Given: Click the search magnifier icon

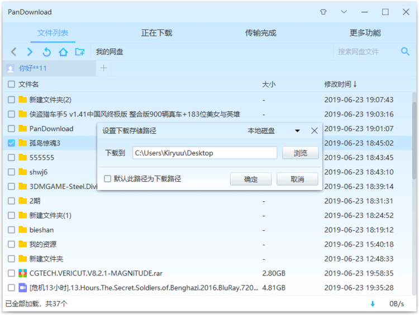Looking at the screenshot, I should 405,52.
